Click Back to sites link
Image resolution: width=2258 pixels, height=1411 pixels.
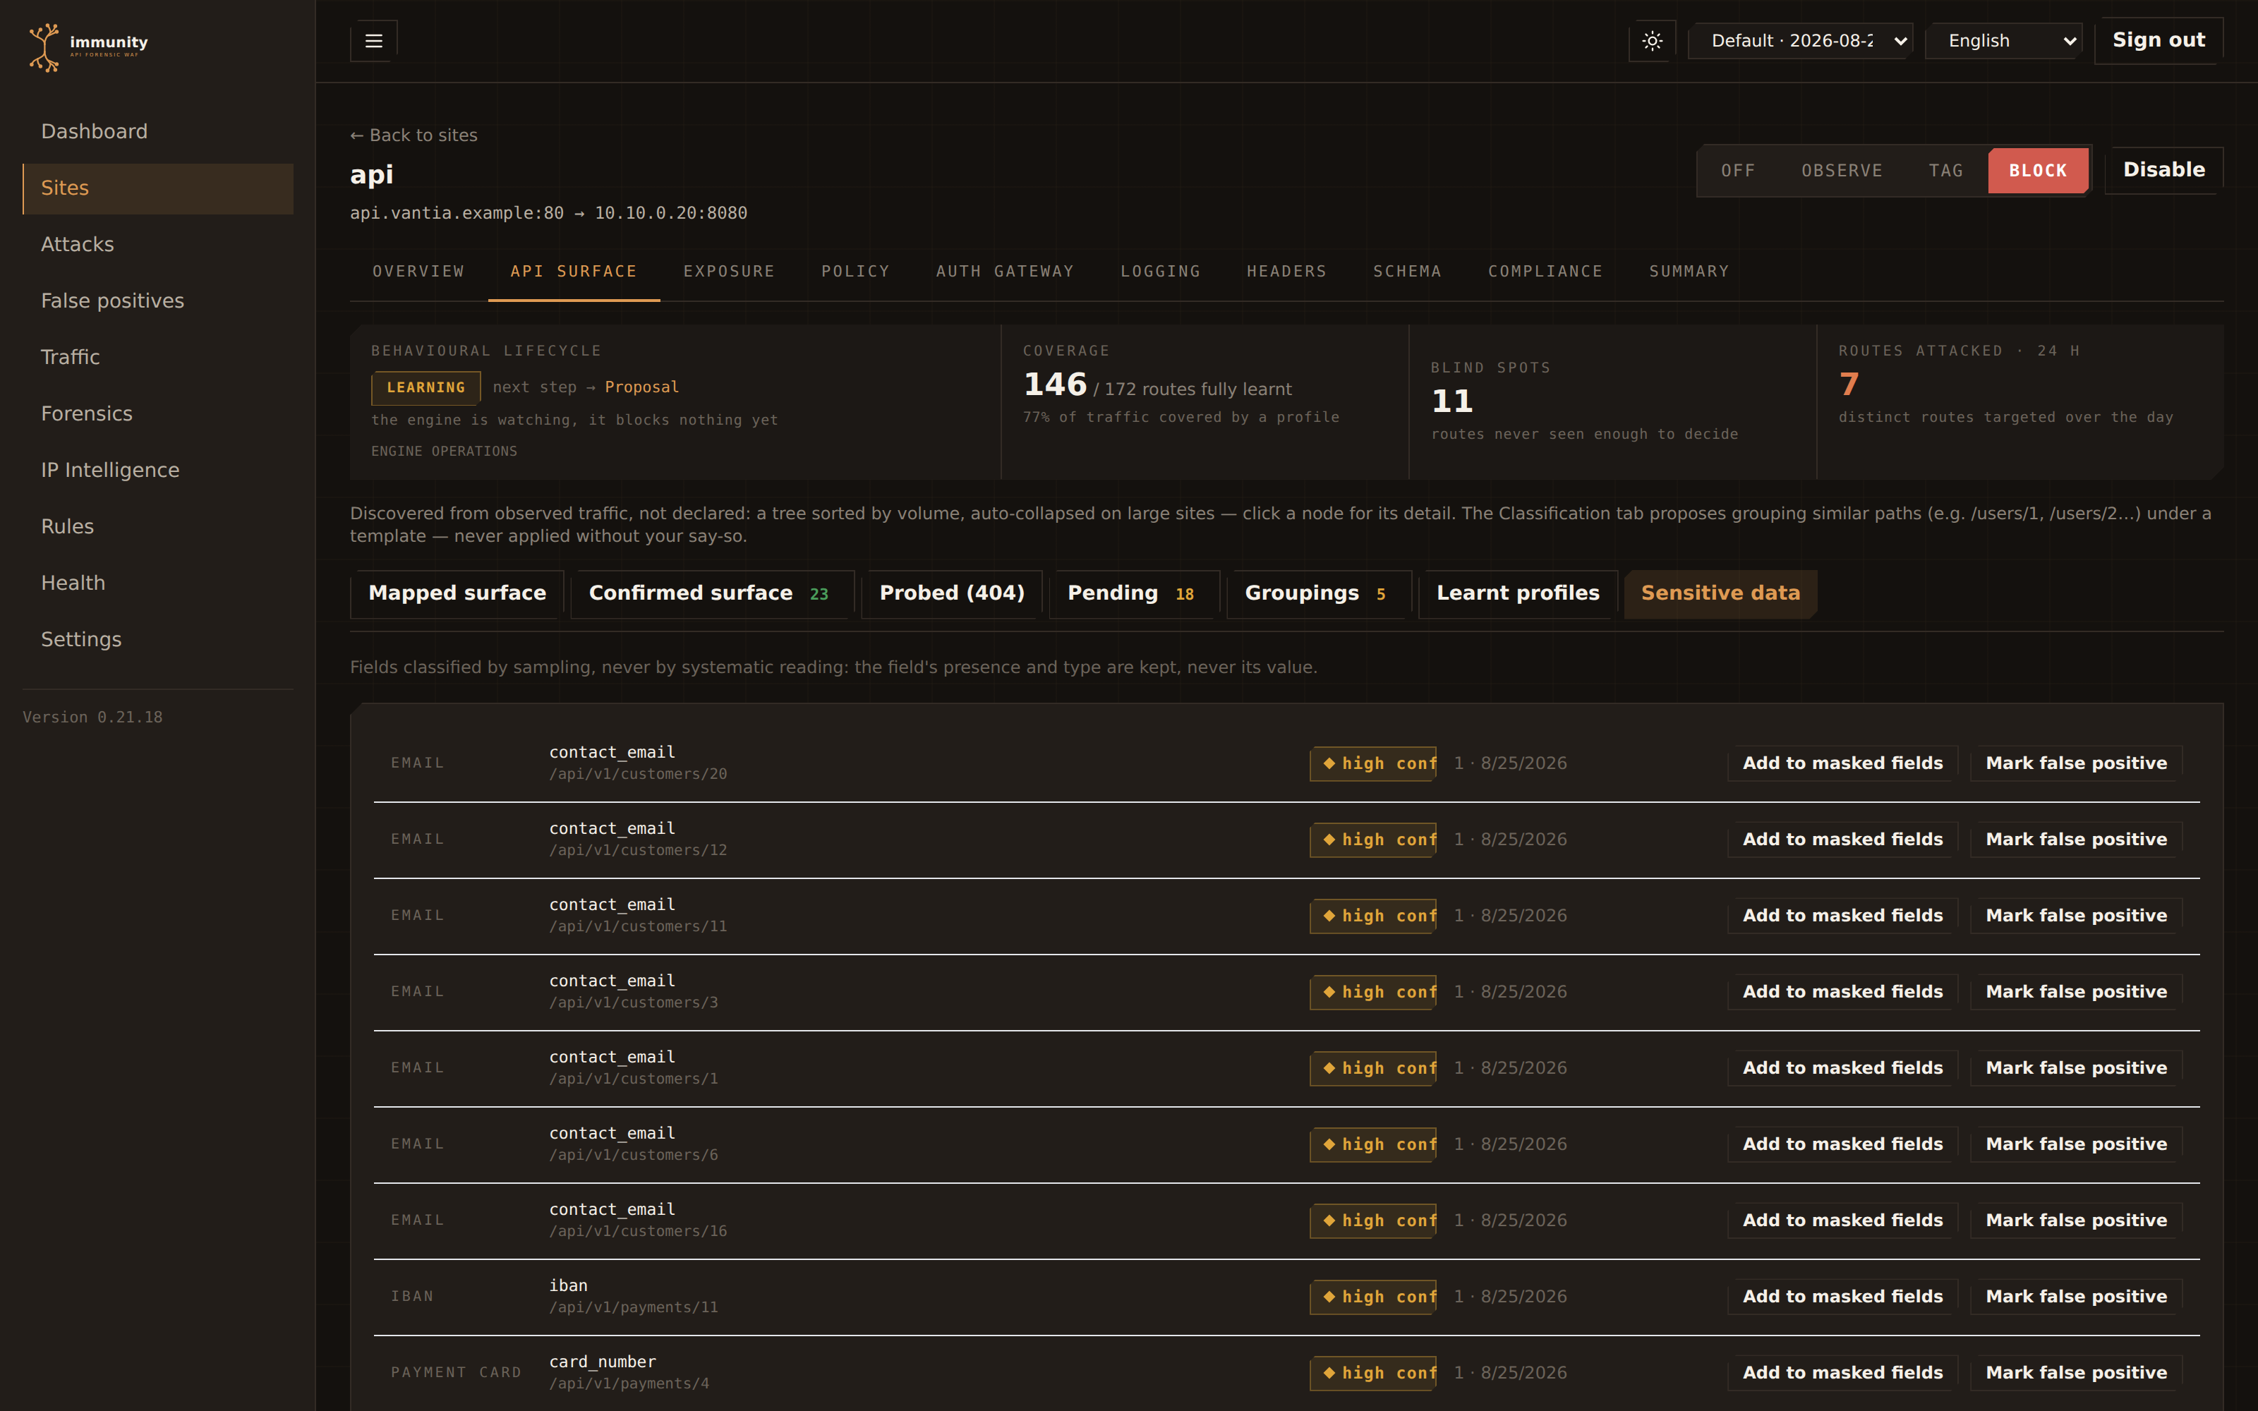(x=413, y=135)
